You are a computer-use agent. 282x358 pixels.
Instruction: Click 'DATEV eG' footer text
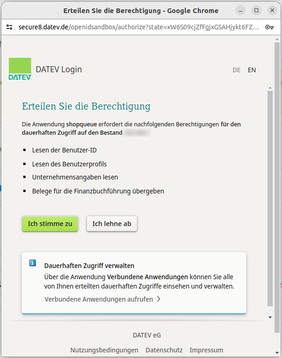tap(147, 335)
